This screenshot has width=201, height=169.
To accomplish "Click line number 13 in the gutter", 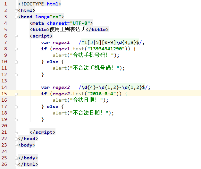I will coord(4,81).
